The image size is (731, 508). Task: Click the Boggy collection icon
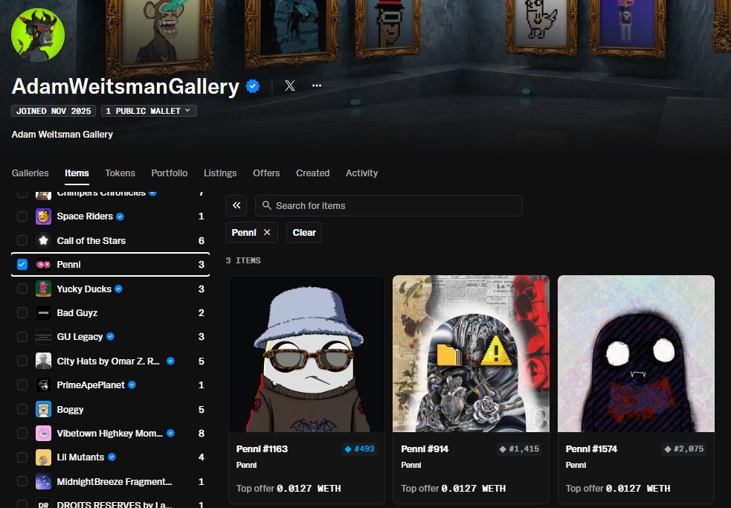[43, 409]
